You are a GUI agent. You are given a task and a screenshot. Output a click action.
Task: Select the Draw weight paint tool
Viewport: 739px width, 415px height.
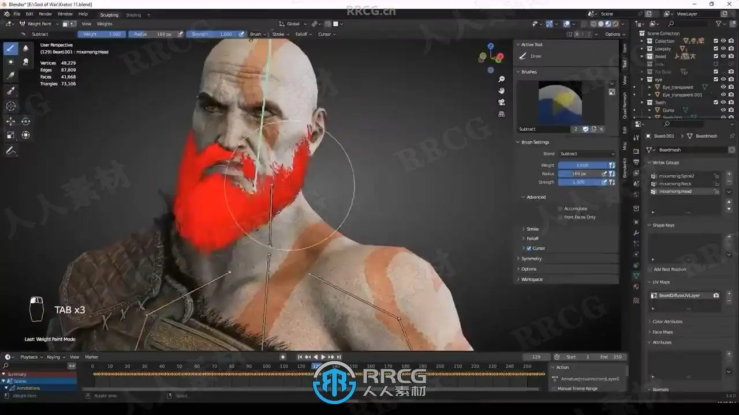pos(11,48)
